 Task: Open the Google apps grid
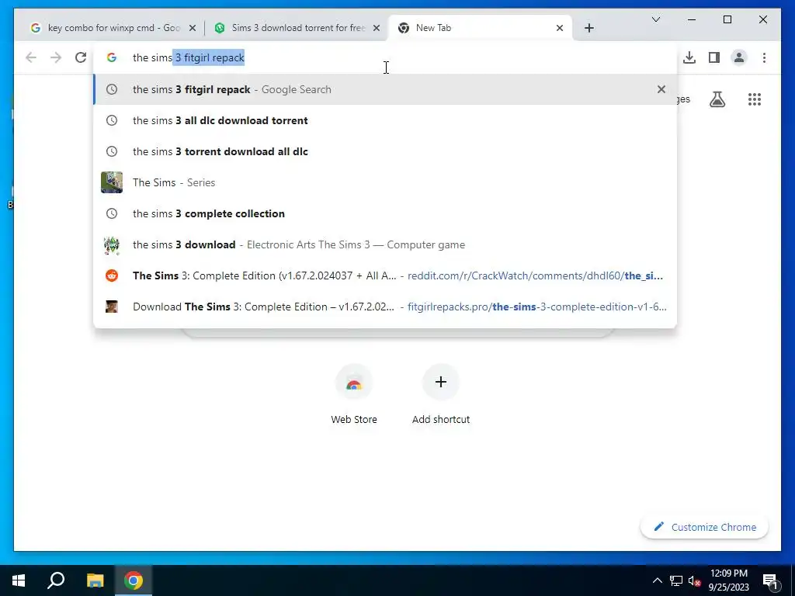coord(754,99)
